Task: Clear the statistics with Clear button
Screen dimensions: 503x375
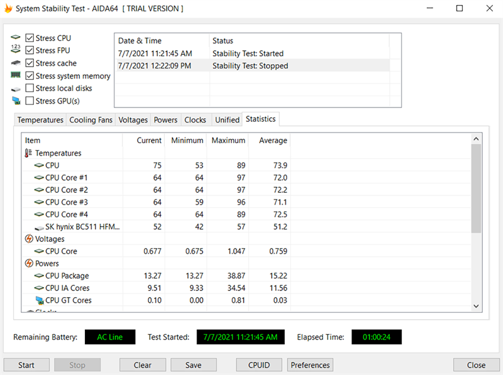Action: 143,365
